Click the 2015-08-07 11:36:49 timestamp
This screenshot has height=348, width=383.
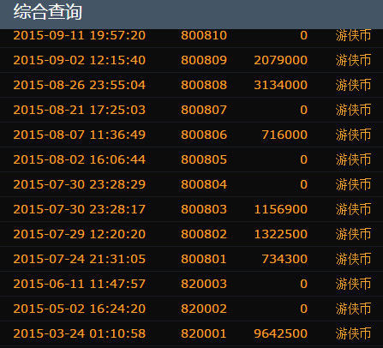80,135
